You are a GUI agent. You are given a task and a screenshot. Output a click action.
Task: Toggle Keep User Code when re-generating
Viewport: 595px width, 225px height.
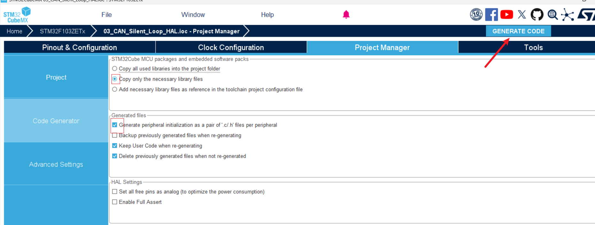115,146
